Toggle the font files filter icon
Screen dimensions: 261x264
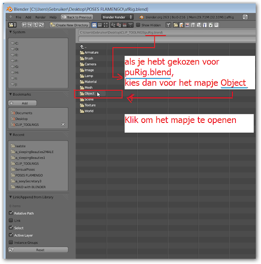click(205, 25)
